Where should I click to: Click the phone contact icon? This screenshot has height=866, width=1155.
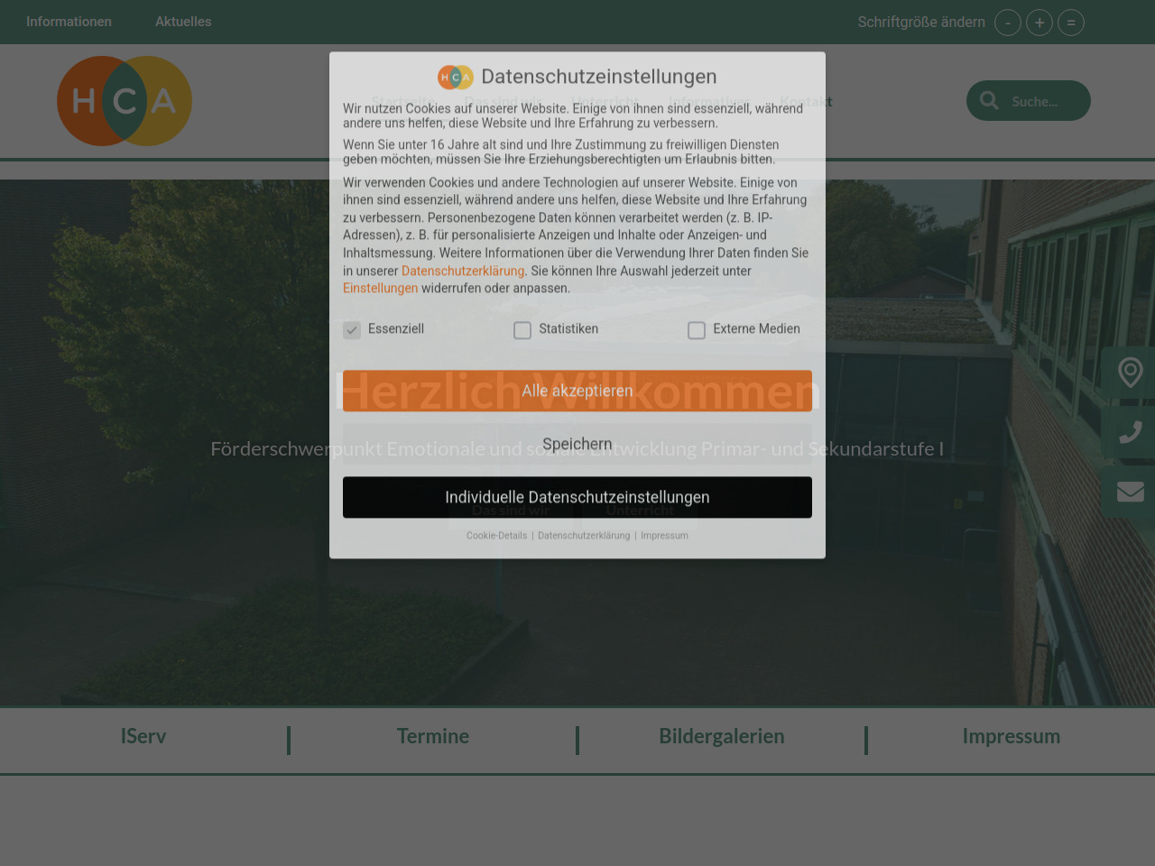pyautogui.click(x=1130, y=433)
